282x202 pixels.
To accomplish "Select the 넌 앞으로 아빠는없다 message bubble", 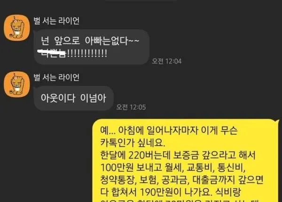I will 92,47.
